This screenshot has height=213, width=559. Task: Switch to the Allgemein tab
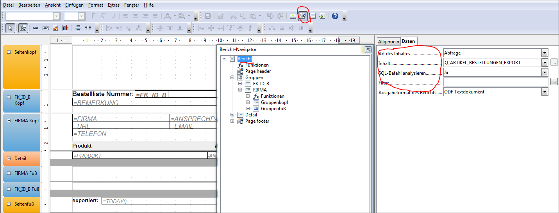(x=388, y=41)
